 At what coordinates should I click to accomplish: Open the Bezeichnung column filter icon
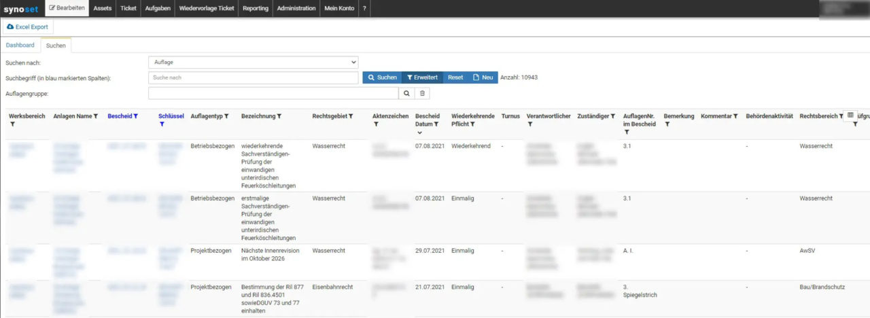click(279, 116)
